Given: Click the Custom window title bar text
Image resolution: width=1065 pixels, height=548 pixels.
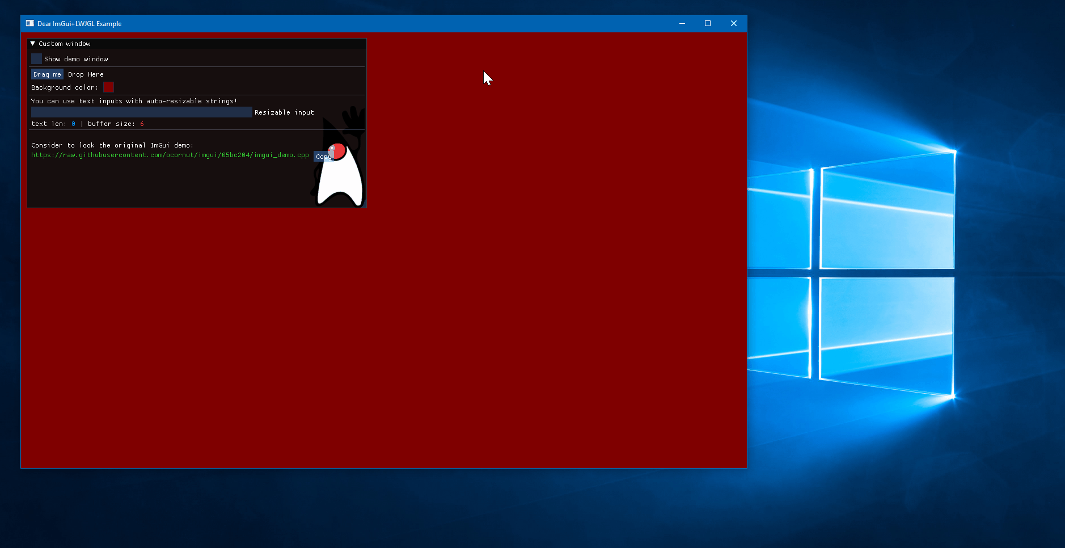Looking at the screenshot, I should (65, 44).
